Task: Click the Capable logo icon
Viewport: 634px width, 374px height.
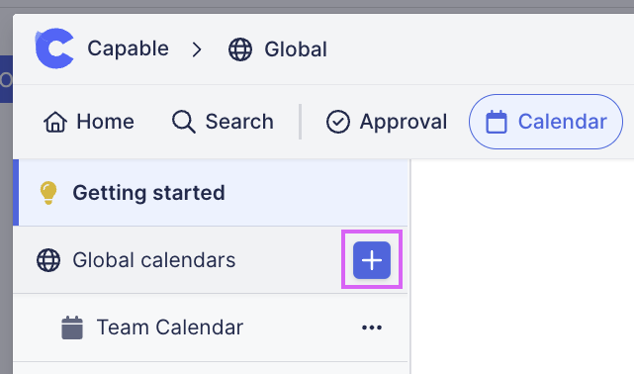Action: pos(54,48)
